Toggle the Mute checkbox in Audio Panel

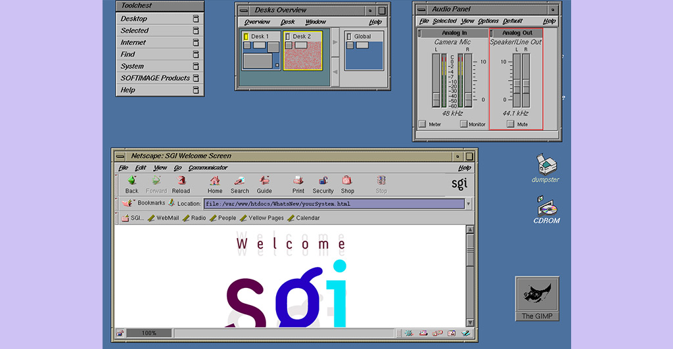(x=511, y=124)
